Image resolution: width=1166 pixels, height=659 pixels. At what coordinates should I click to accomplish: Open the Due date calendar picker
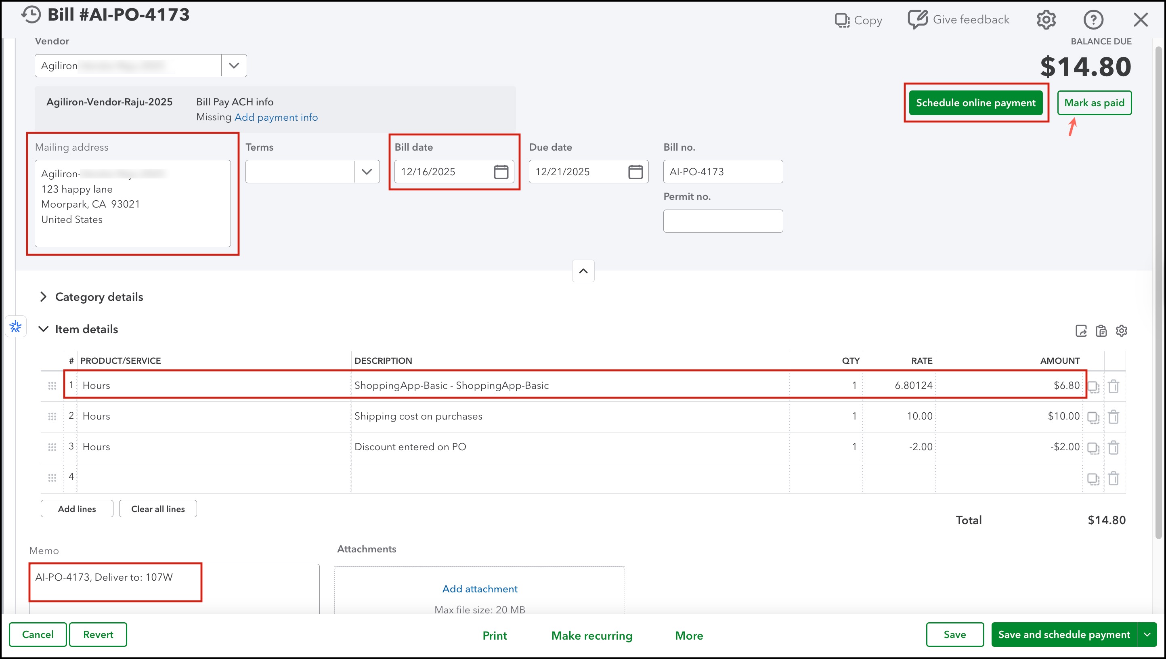coord(635,172)
